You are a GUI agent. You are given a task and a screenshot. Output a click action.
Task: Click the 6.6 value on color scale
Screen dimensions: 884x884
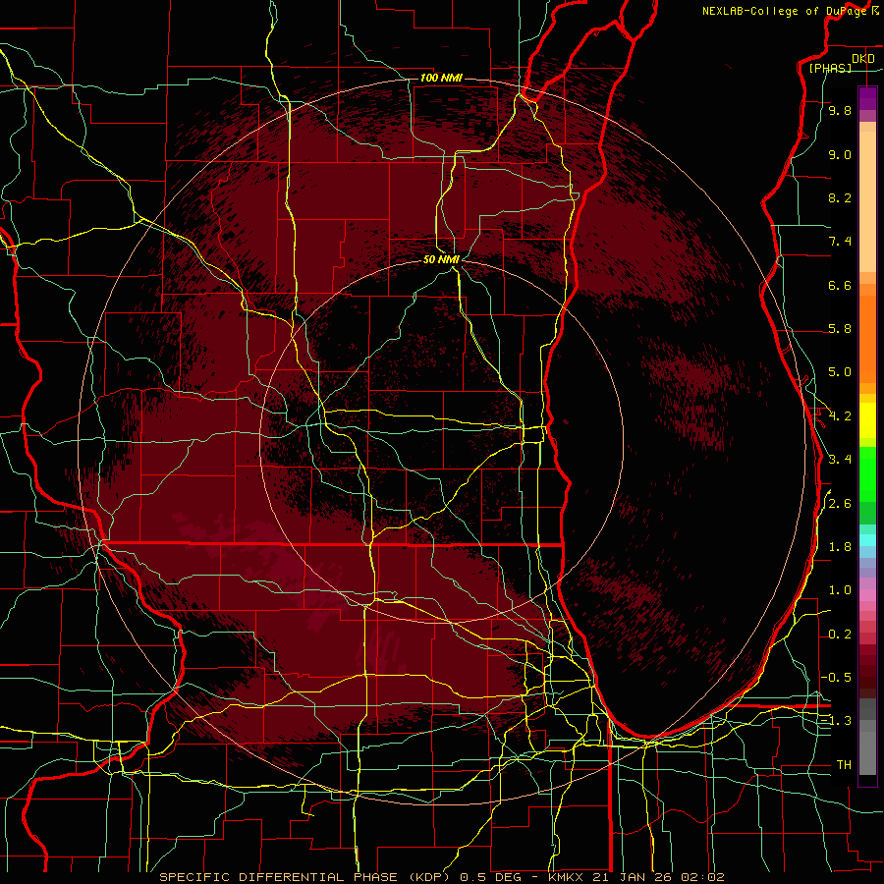(x=840, y=285)
